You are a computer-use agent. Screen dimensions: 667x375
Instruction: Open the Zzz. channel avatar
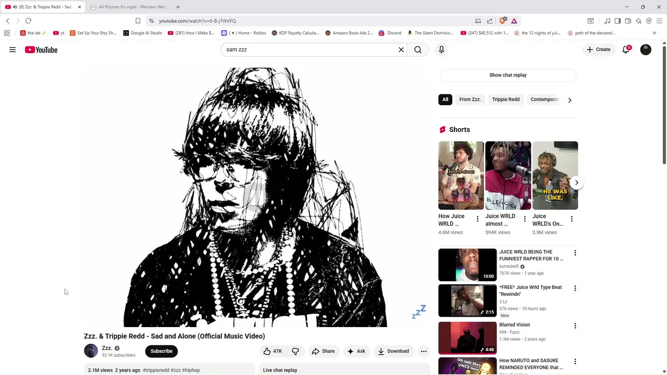(x=91, y=351)
